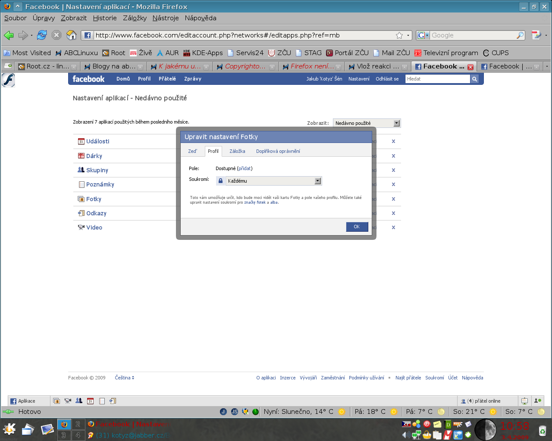Confirm the dialog with the OK button
The height and width of the screenshot is (441, 552).
pyautogui.click(x=357, y=227)
